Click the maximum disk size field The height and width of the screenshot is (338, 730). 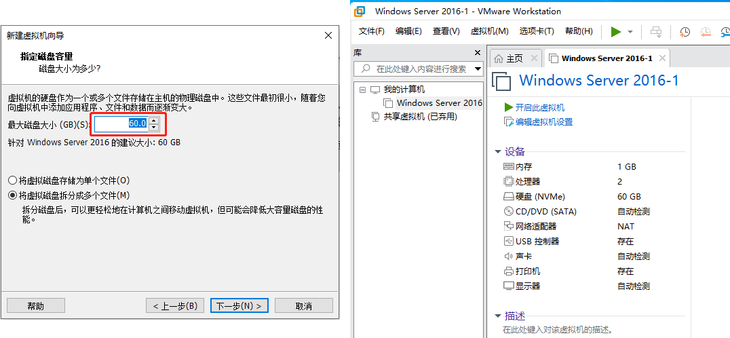coord(121,124)
